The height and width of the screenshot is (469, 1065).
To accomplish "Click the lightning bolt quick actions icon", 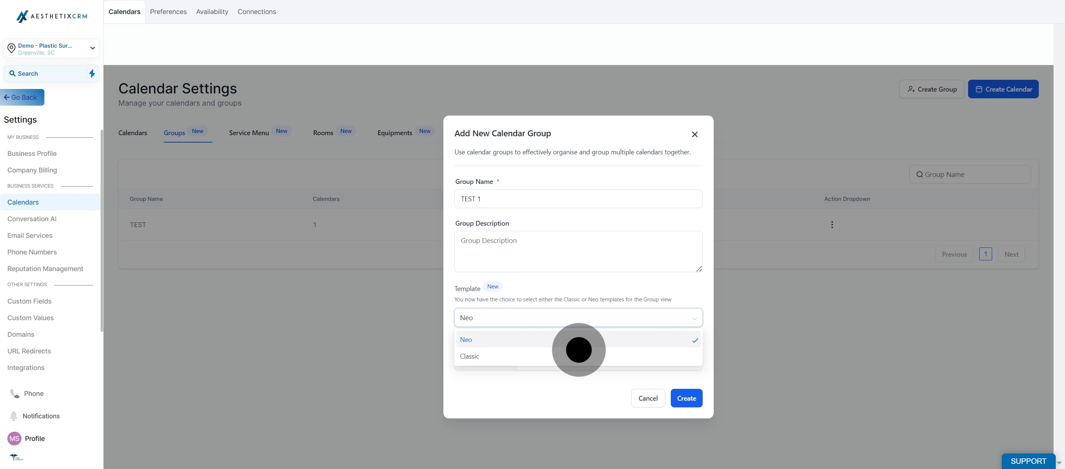I will click(92, 73).
